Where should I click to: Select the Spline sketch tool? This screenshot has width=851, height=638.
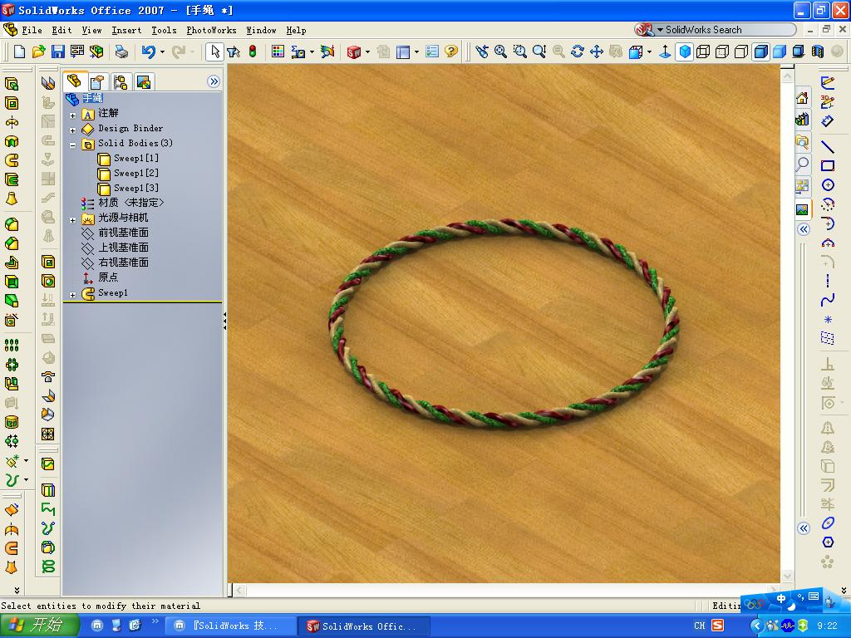827,300
